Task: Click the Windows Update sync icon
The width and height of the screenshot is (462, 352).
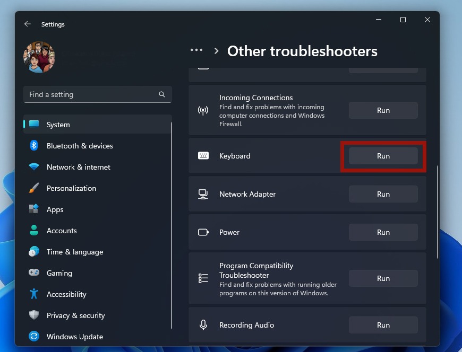Action: pos(34,337)
